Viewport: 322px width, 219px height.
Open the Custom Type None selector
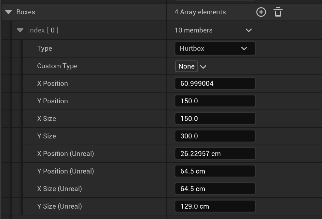(186, 66)
